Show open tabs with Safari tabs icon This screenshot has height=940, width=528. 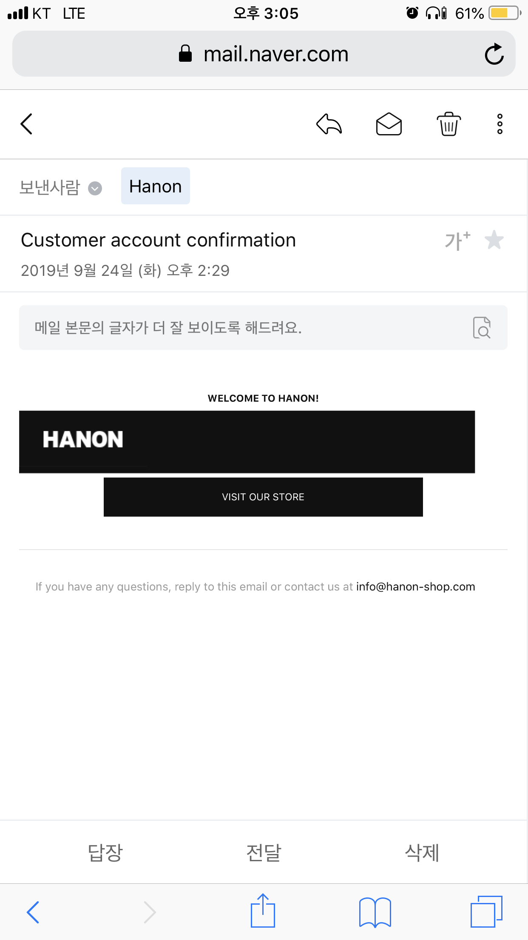[486, 911]
